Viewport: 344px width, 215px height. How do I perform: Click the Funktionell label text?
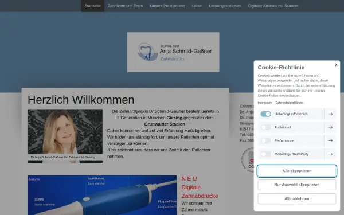tap(283, 127)
